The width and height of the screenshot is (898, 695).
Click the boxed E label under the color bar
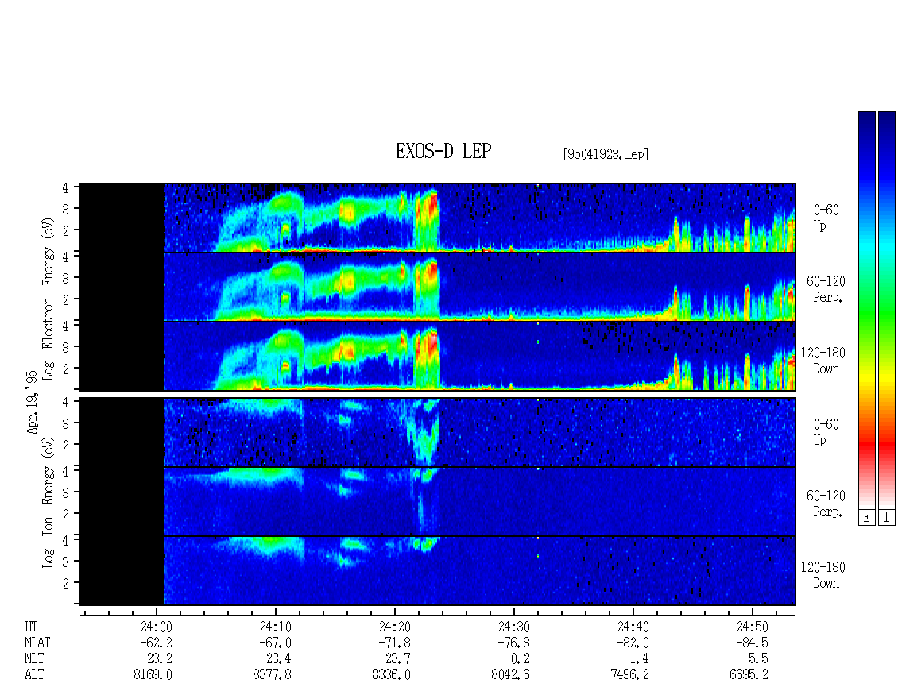(x=866, y=517)
